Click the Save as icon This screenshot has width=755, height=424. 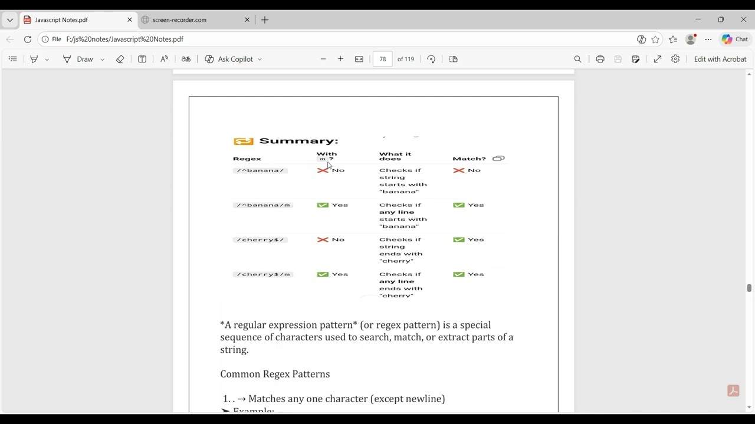click(x=636, y=59)
